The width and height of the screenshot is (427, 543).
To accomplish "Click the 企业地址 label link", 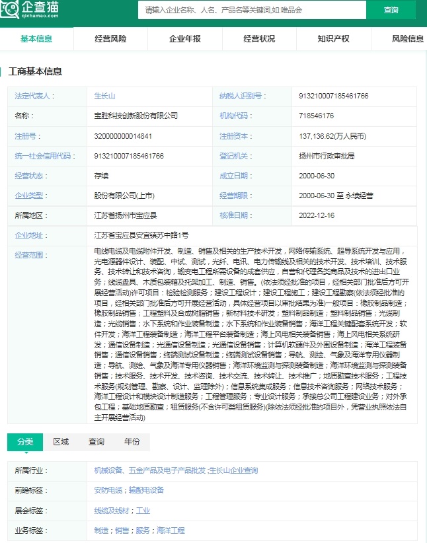I will click(29, 235).
